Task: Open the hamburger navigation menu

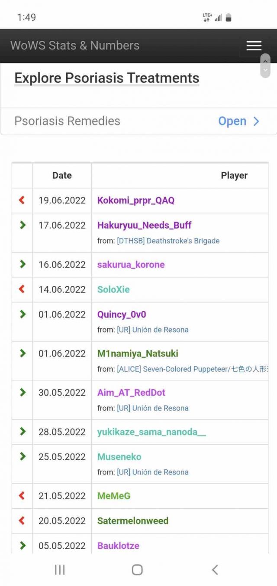Action: [254, 46]
